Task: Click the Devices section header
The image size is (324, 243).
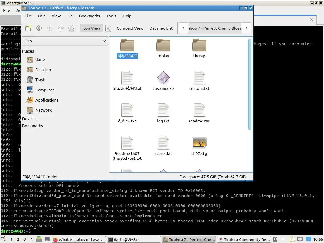Action: 29,119
